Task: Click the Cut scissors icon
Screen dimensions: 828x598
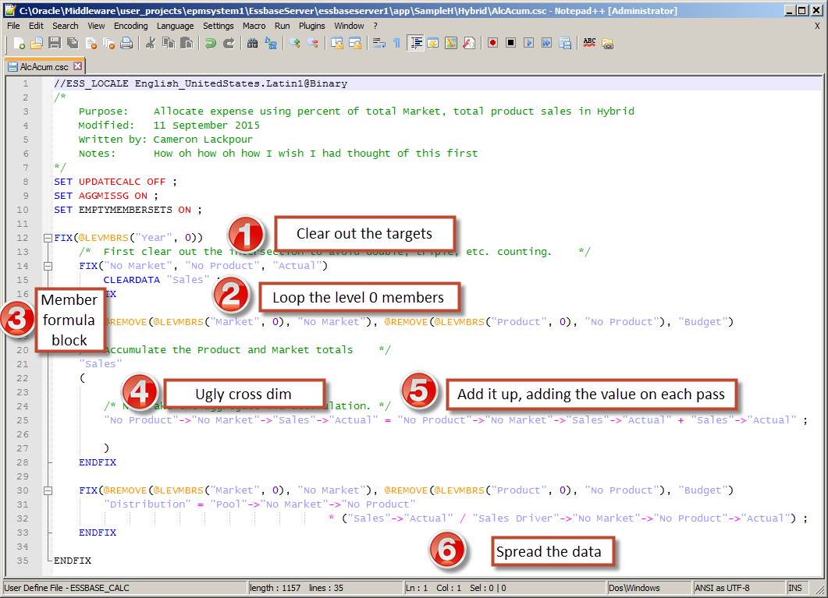Action: 151,43
